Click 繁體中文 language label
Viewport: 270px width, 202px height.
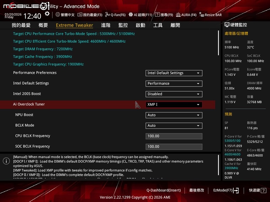click(67, 15)
